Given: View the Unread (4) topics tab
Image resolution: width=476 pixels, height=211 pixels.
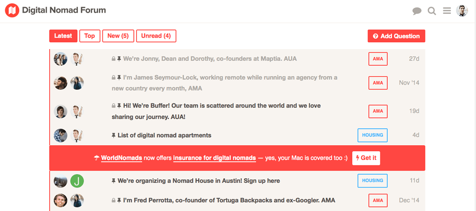Looking at the screenshot, I should click(156, 36).
